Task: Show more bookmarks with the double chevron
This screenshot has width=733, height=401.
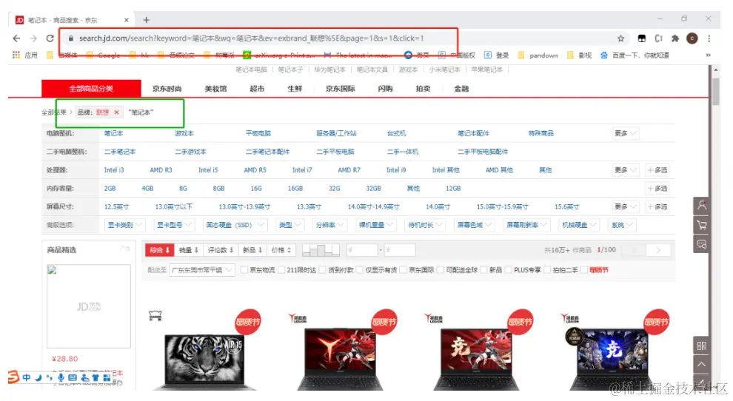Action: [708, 55]
